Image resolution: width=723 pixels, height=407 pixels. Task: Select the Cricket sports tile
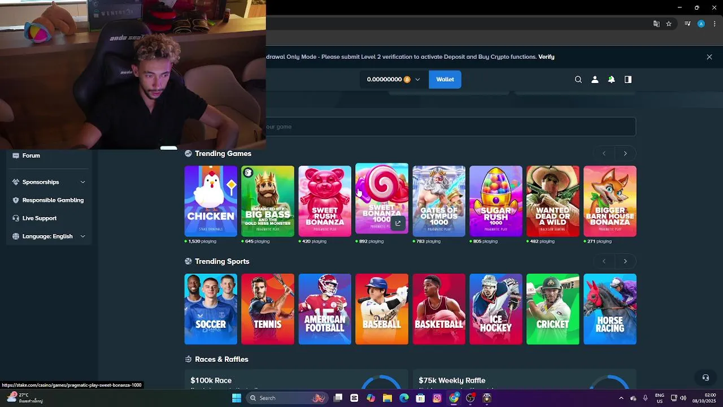click(553, 309)
